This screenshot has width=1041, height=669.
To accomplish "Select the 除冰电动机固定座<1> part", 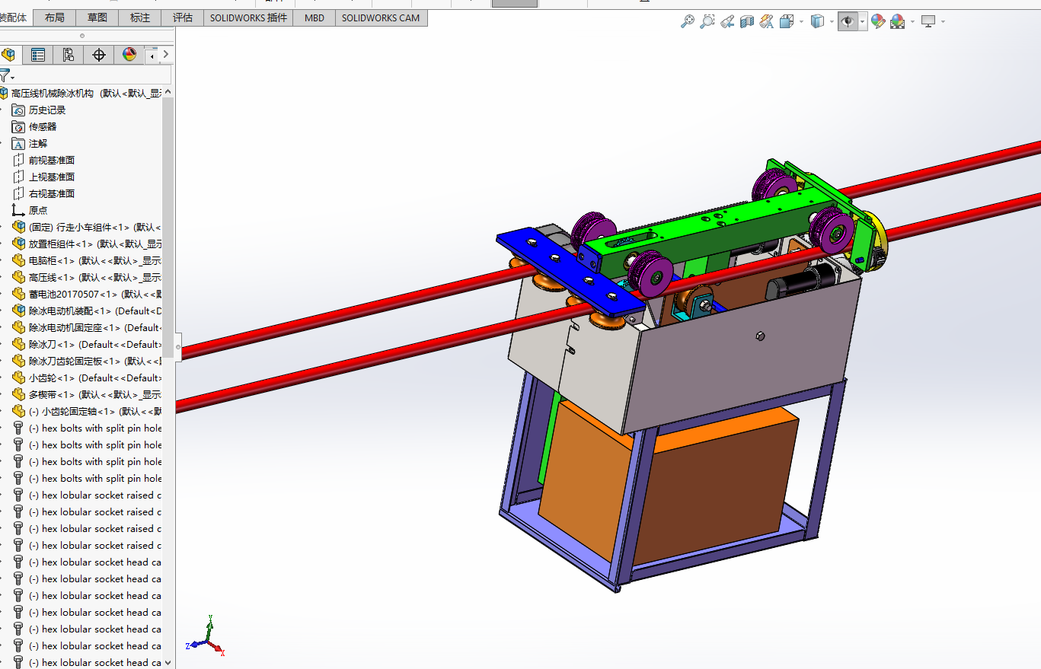I will pos(87,327).
